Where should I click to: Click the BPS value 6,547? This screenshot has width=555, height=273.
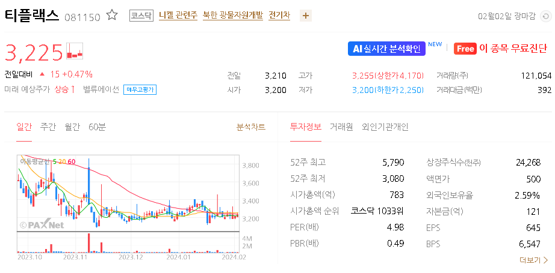pyautogui.click(x=530, y=244)
